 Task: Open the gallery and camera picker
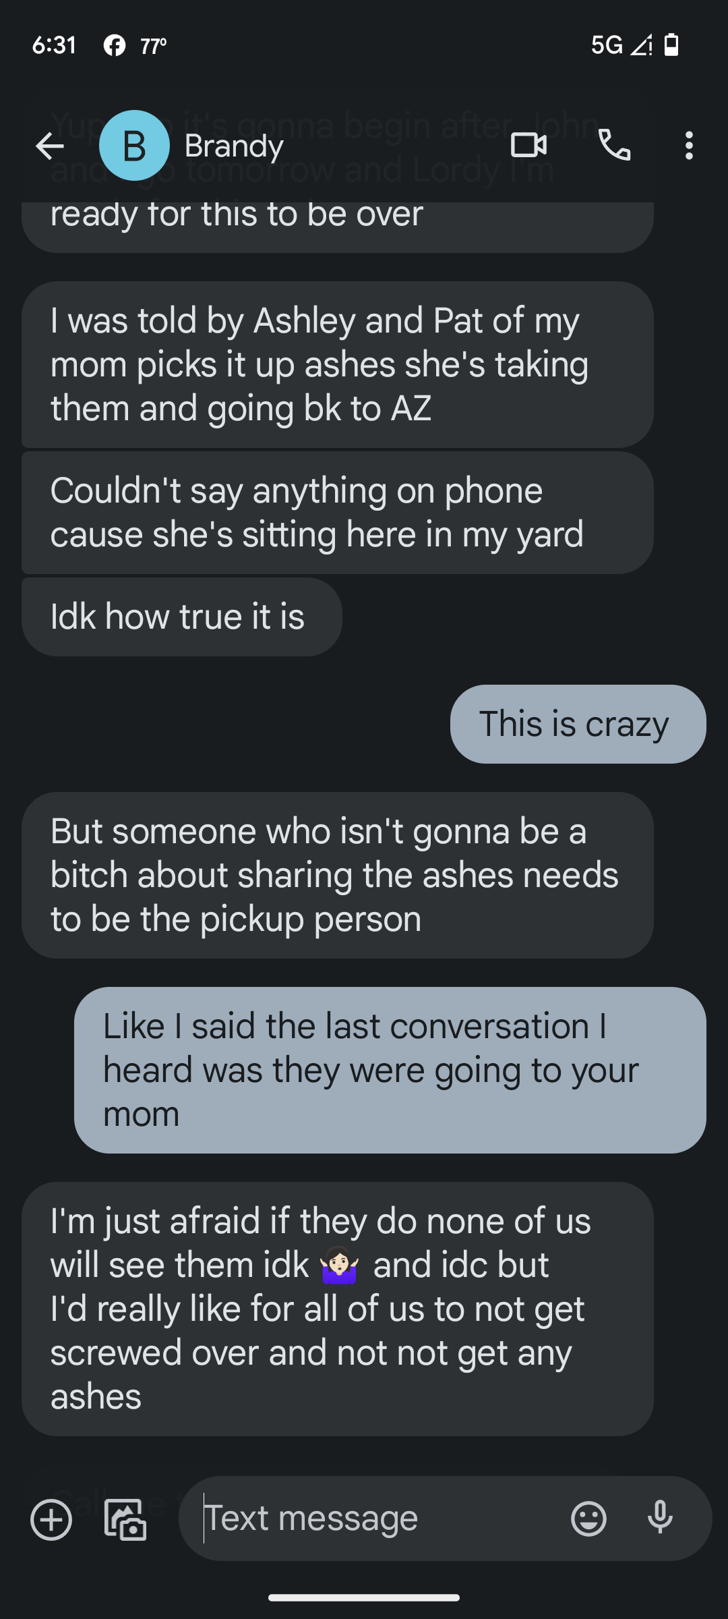coord(125,1519)
